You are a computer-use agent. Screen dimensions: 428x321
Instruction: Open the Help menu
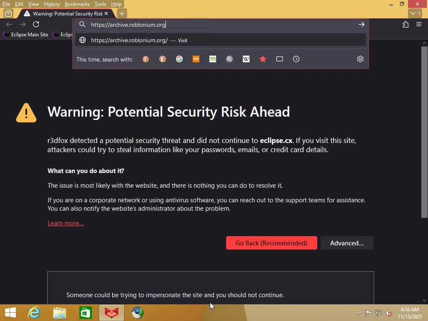(116, 4)
